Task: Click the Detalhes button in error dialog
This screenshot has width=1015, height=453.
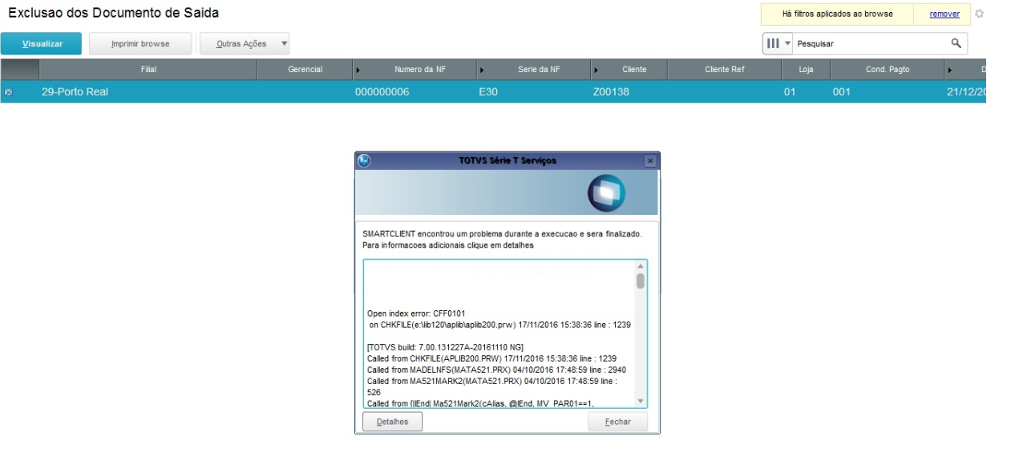Action: (x=393, y=422)
